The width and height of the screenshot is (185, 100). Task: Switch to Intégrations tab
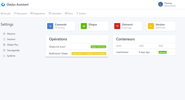coord(38,13)
